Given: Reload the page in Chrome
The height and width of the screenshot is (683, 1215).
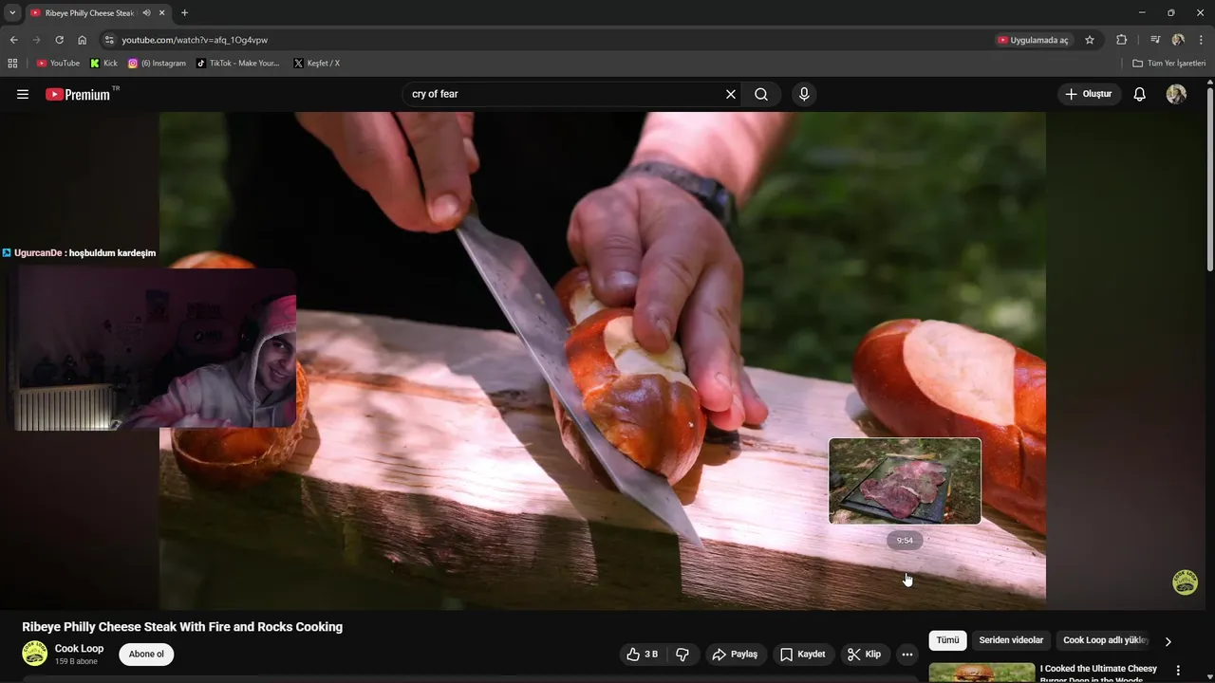Looking at the screenshot, I should click(59, 40).
